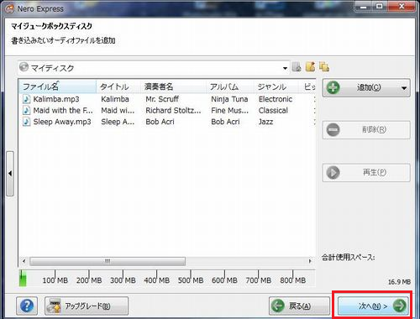
Task: Click the up-one-folder icon beside the disc dropdown
Action: point(297,67)
